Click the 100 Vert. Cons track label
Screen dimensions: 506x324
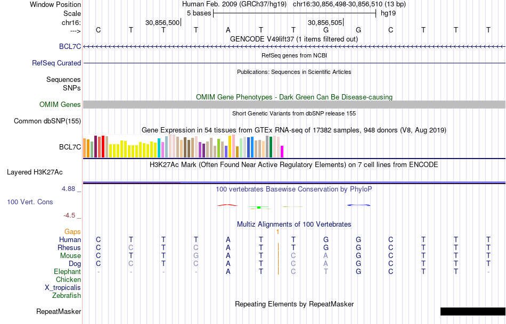tap(30, 202)
